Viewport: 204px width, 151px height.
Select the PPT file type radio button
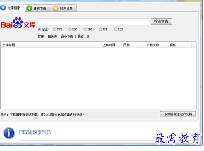coord(100,29)
